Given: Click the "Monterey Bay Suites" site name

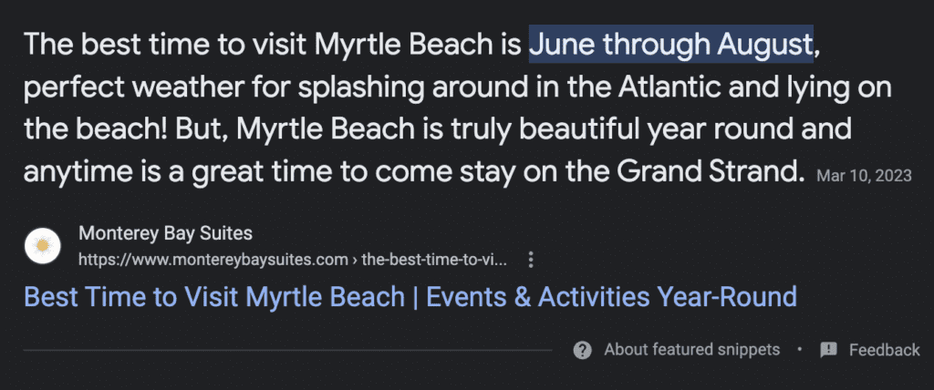Looking at the screenshot, I should click(x=166, y=233).
